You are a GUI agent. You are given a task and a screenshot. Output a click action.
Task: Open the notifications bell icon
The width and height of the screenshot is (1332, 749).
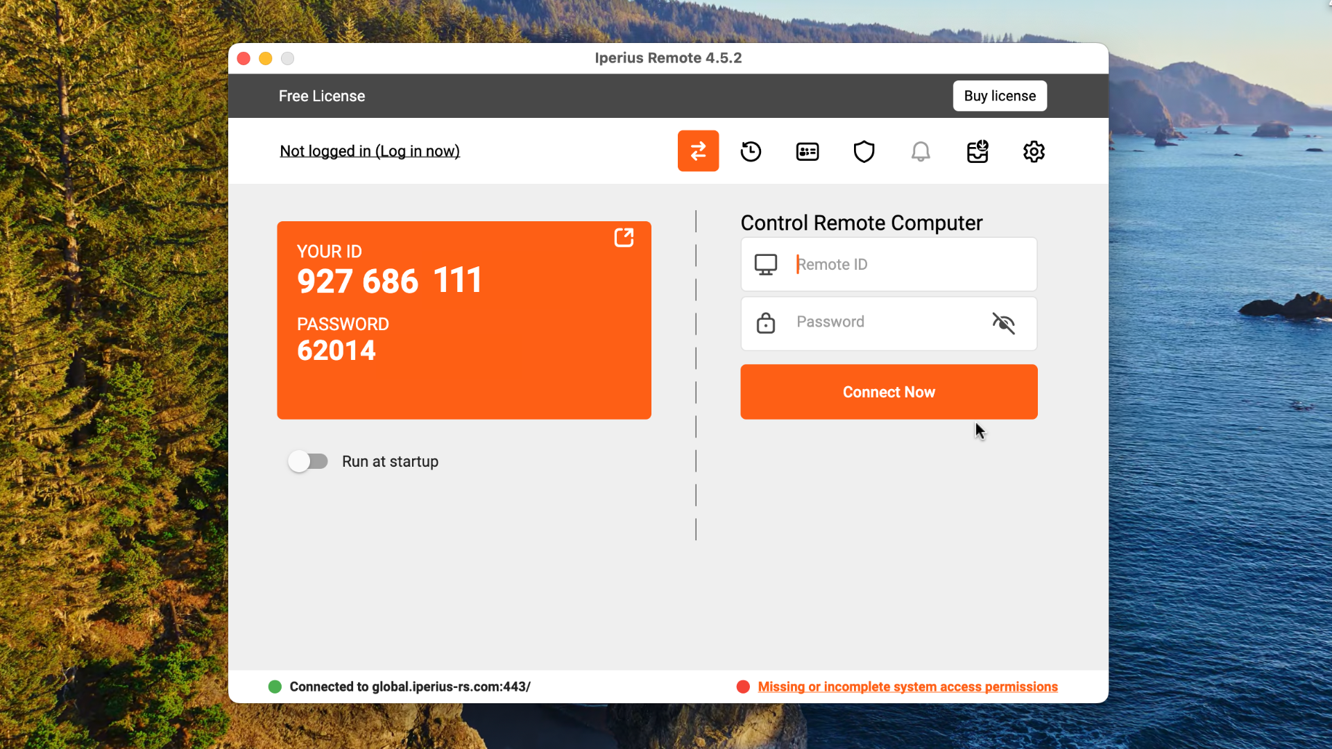[921, 151]
